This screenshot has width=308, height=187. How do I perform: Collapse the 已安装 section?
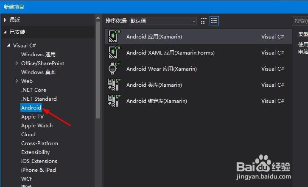point(5,32)
